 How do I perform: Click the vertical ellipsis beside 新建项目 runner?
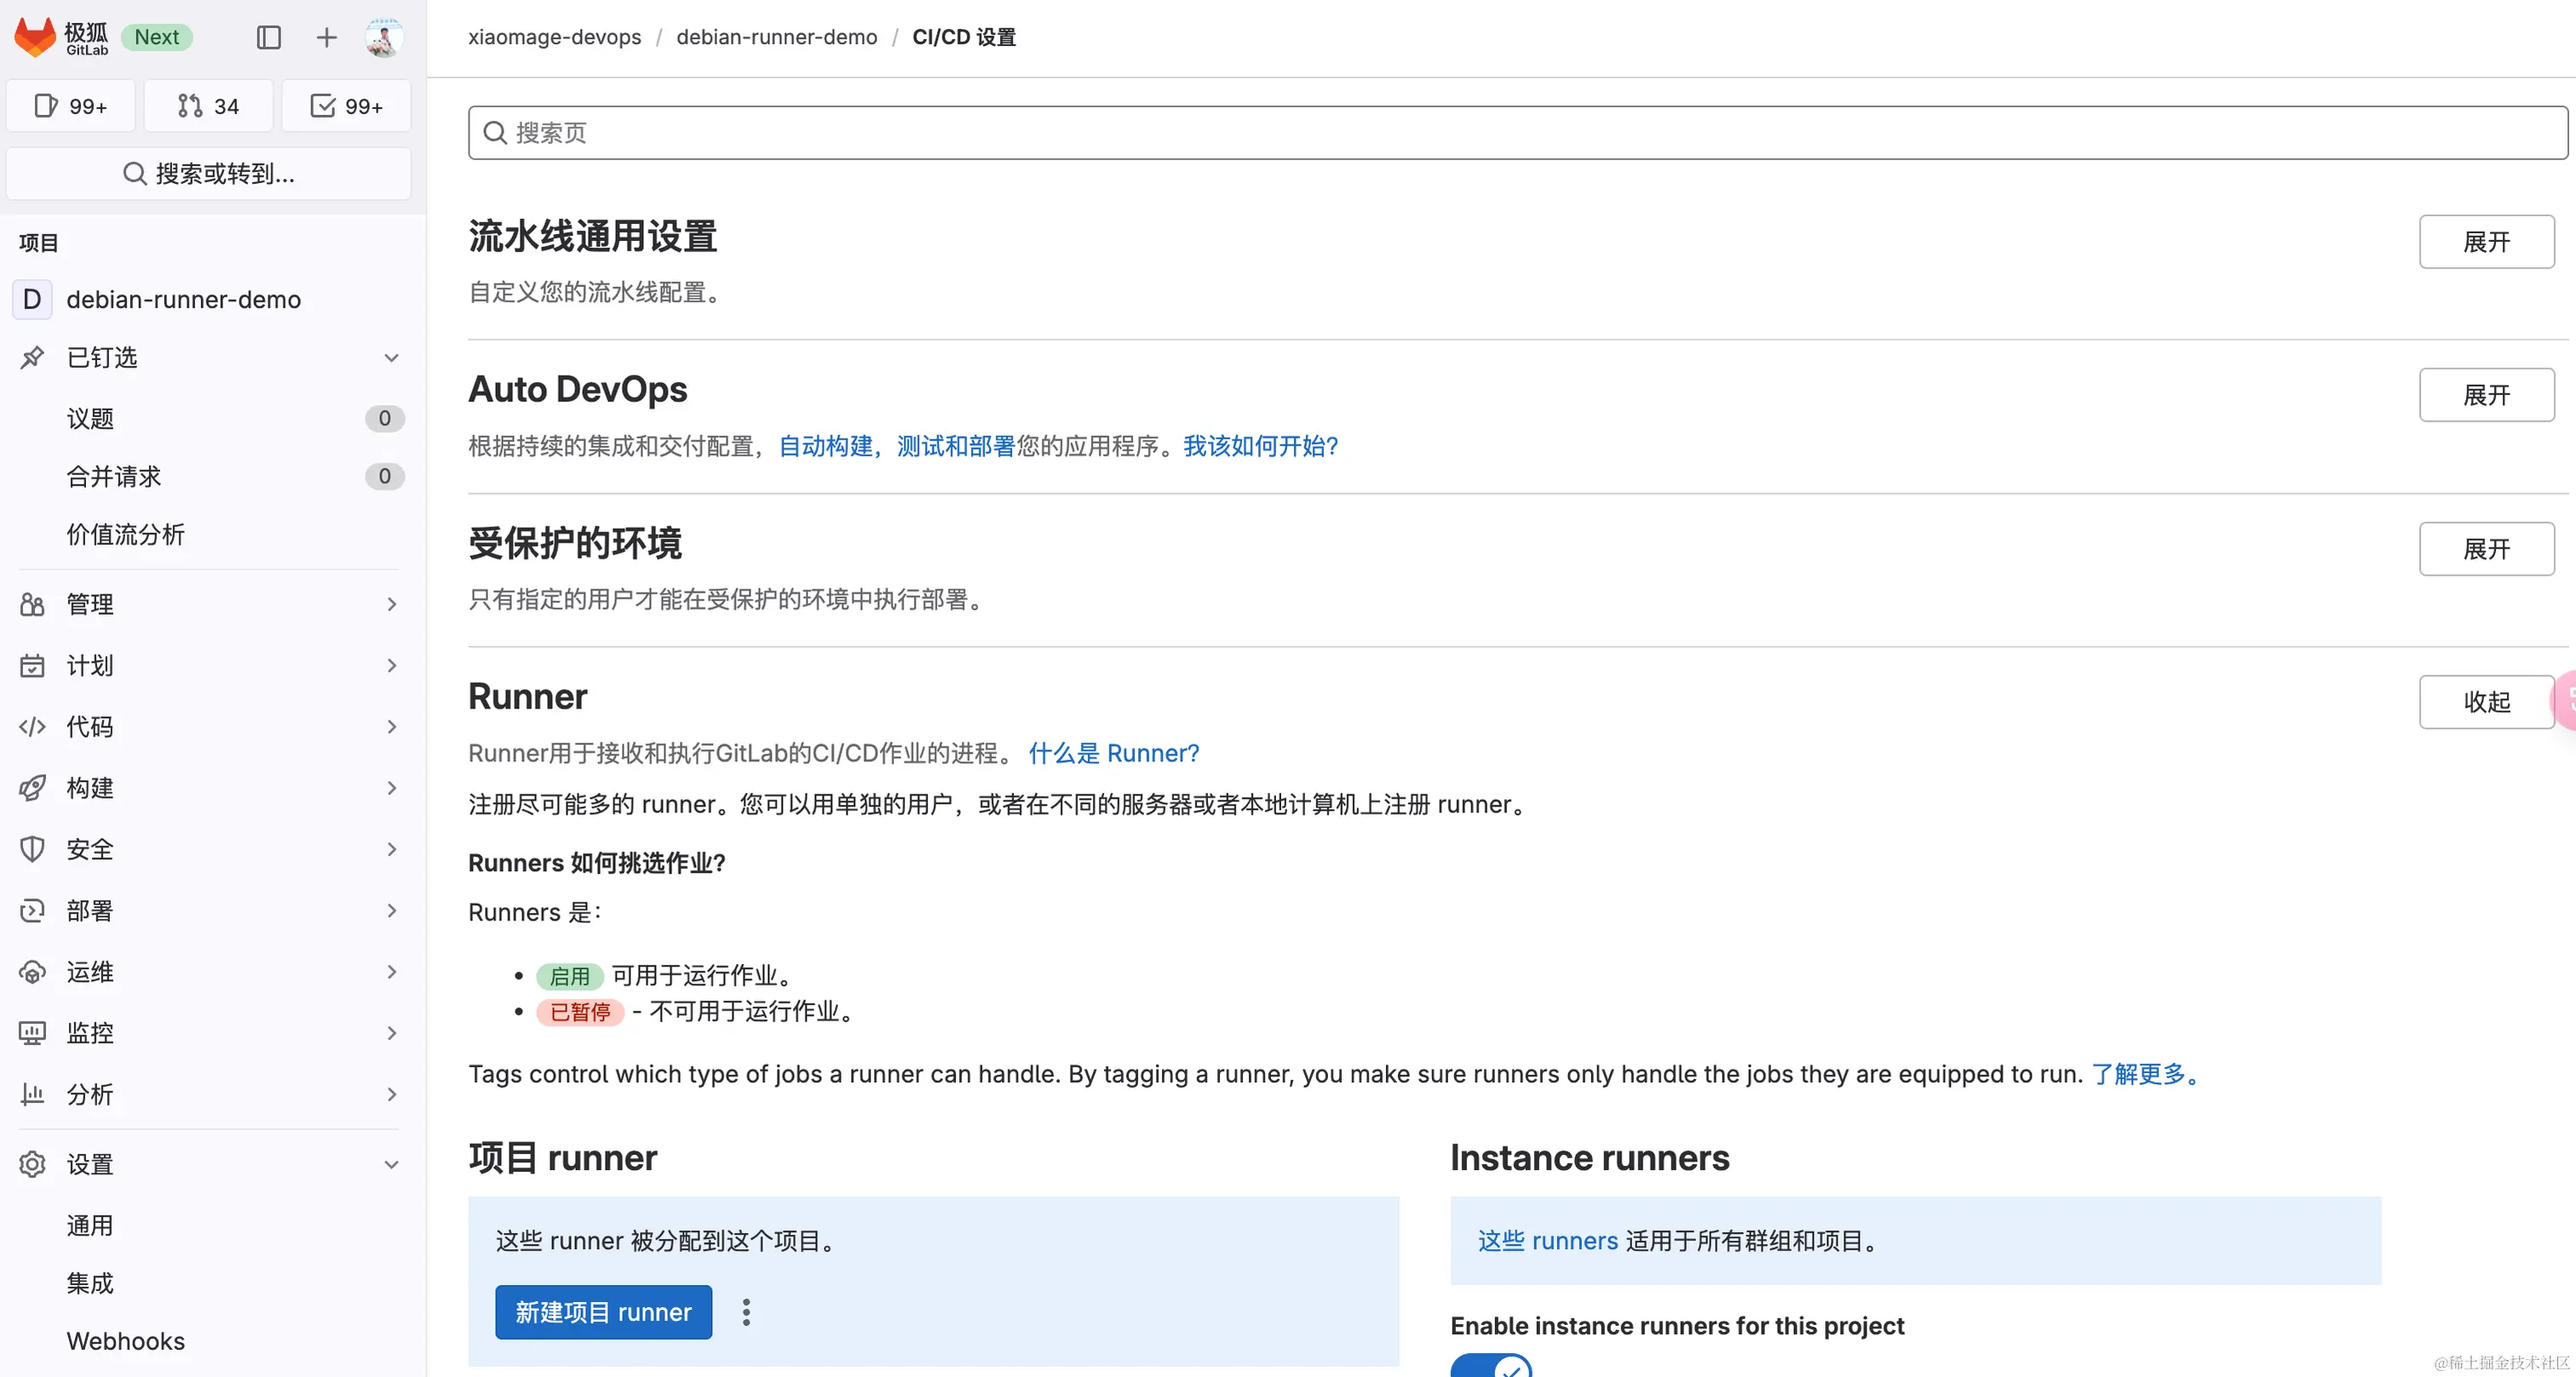click(x=746, y=1312)
